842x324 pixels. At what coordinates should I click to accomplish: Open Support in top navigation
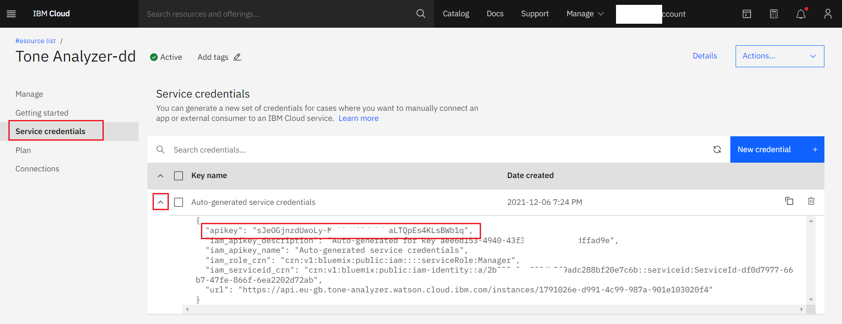[x=535, y=14]
